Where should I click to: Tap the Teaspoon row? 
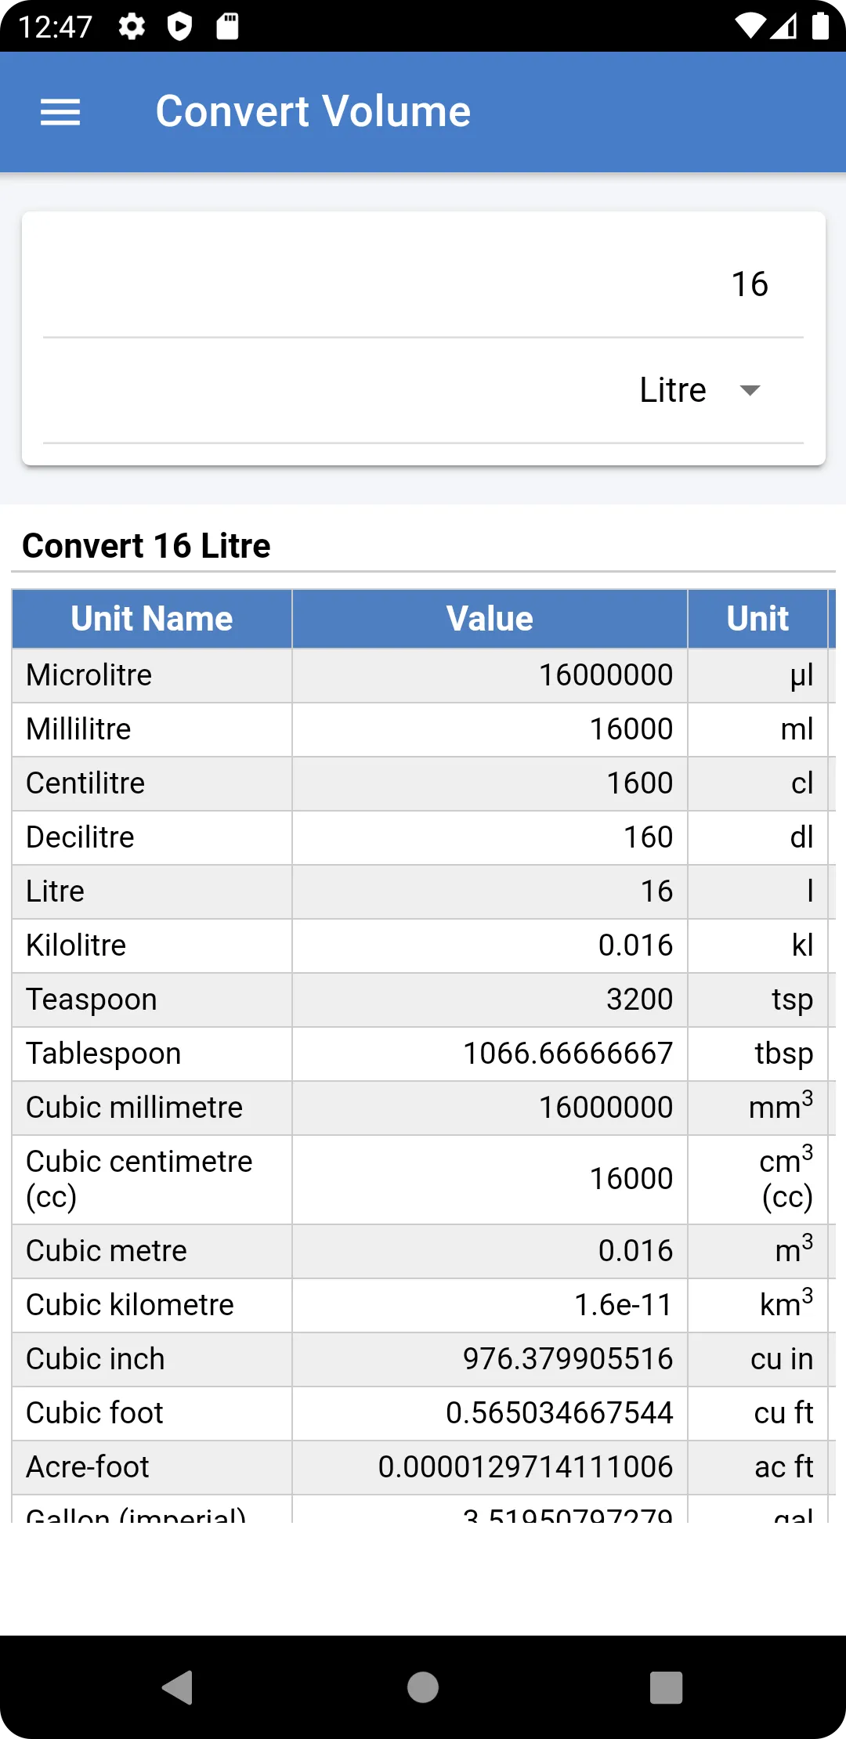423,1000
